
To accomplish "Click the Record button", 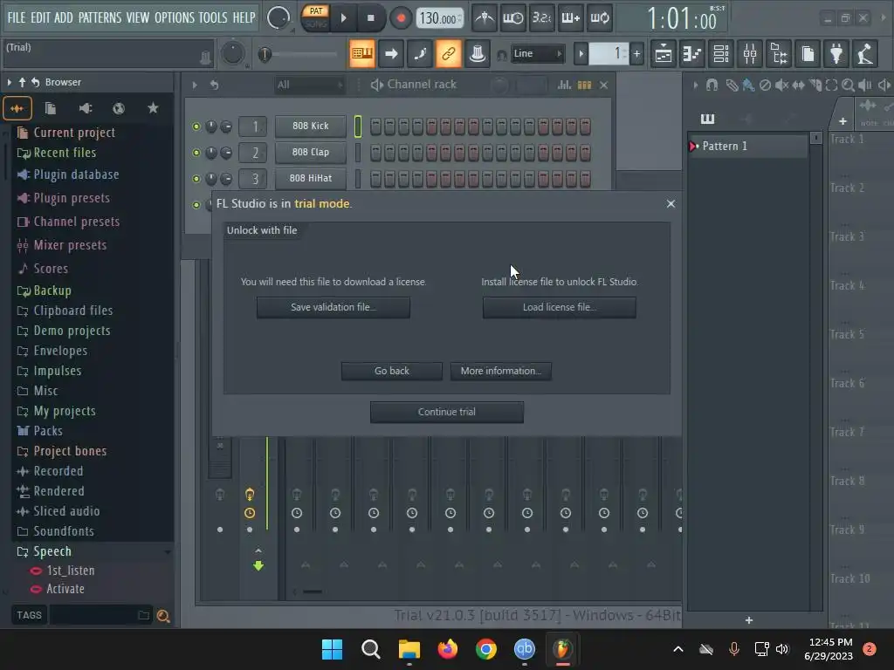I will [401, 18].
